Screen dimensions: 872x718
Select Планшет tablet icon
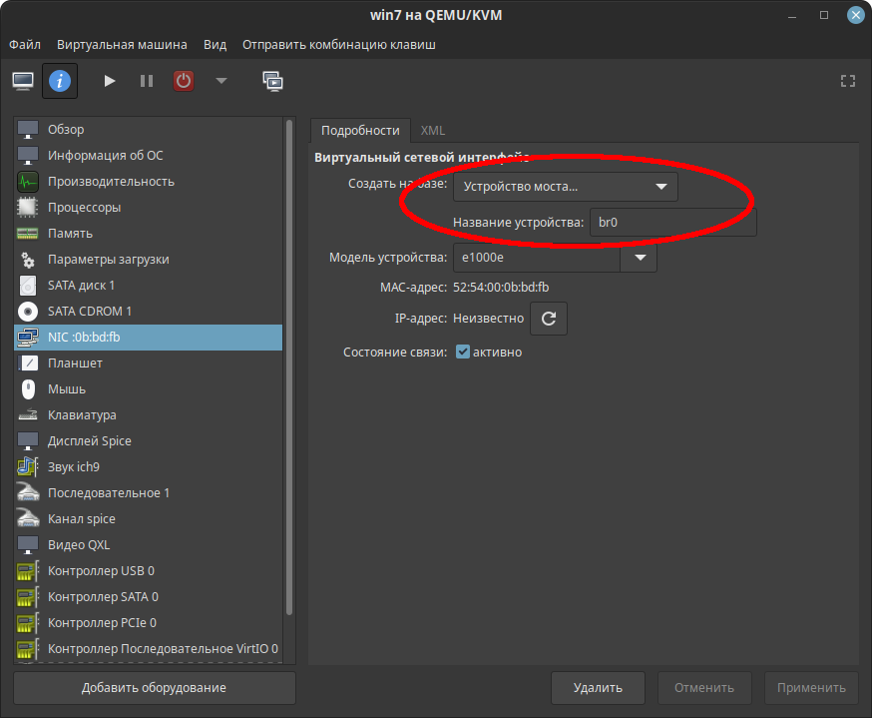tap(28, 362)
